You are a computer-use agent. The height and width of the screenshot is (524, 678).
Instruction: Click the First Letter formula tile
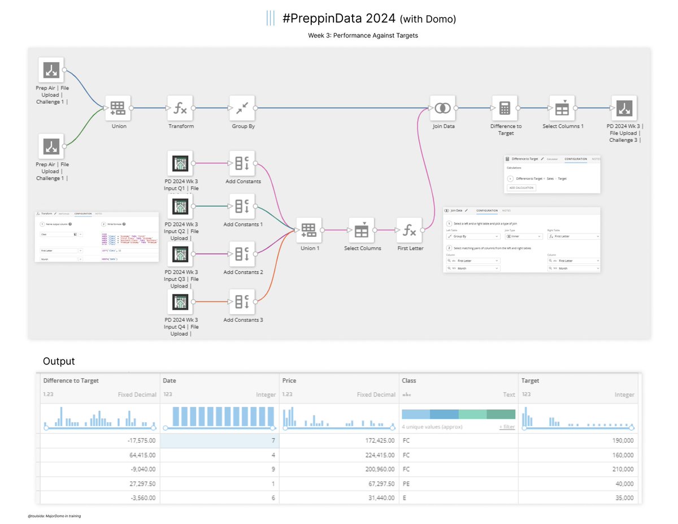(410, 230)
